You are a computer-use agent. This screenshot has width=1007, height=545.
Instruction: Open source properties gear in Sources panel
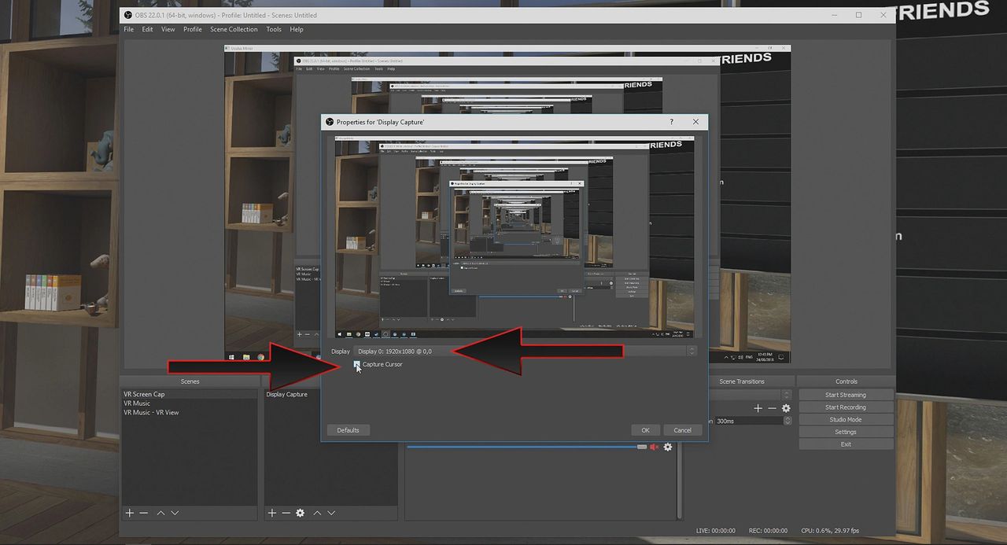tap(300, 513)
